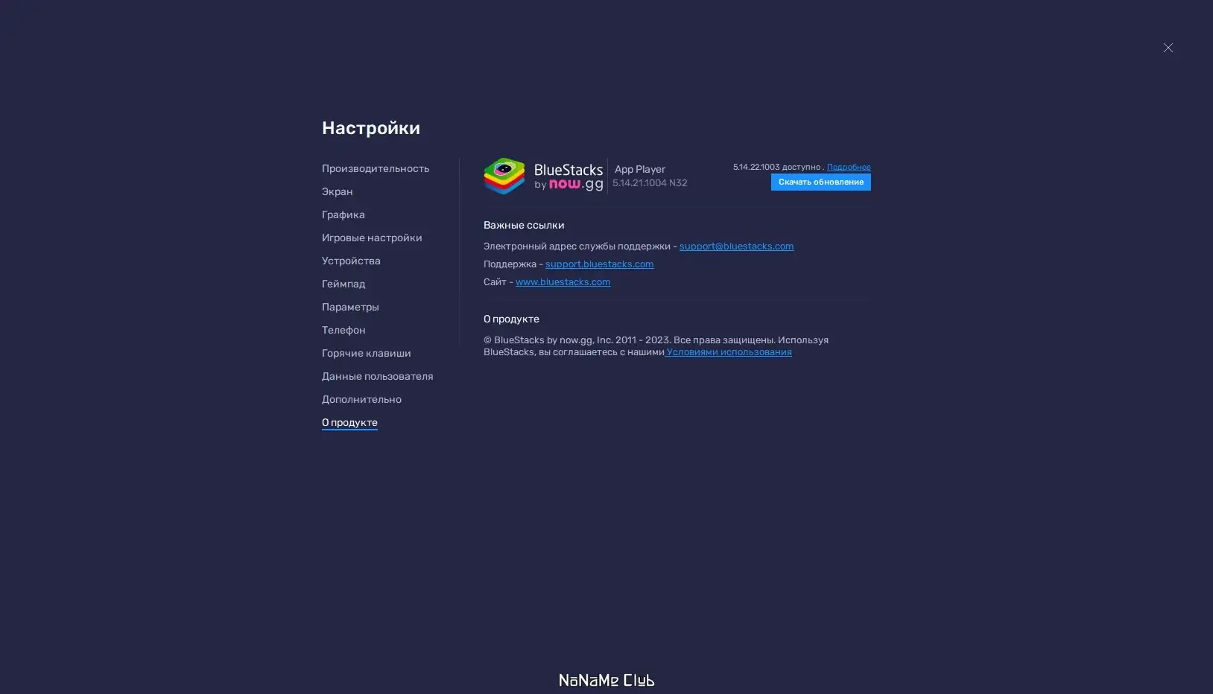Screen dimensions: 1213x694
Task: Open the Экран settings section
Action: (338, 191)
